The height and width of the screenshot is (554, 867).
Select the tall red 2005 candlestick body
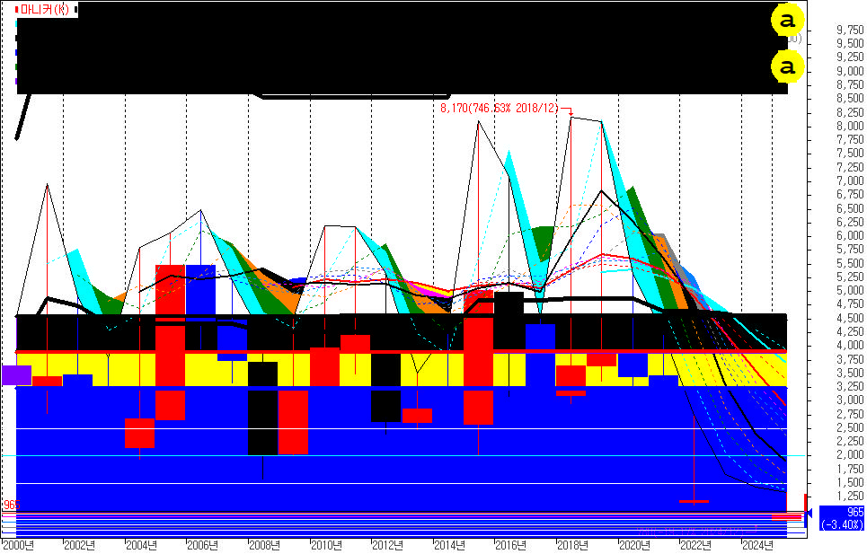[170, 341]
